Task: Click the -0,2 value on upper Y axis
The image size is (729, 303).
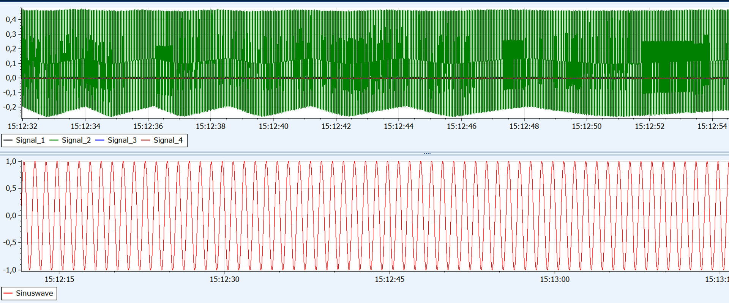Action: coord(10,107)
